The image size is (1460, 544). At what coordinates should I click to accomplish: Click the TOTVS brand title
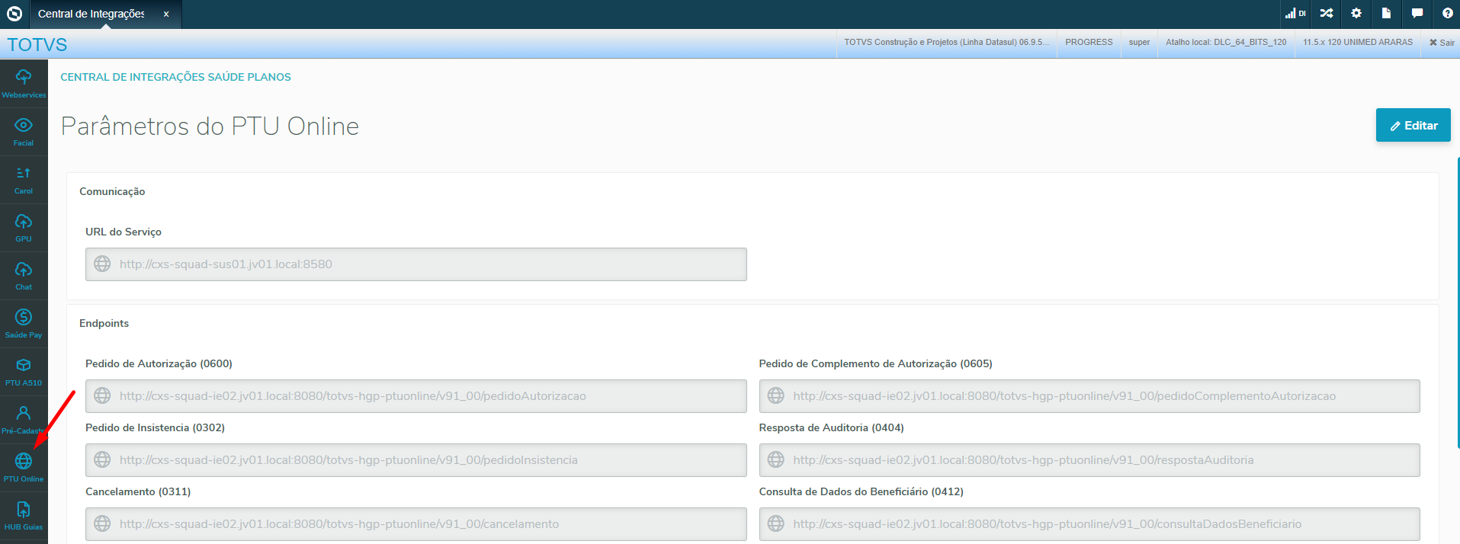(x=37, y=45)
